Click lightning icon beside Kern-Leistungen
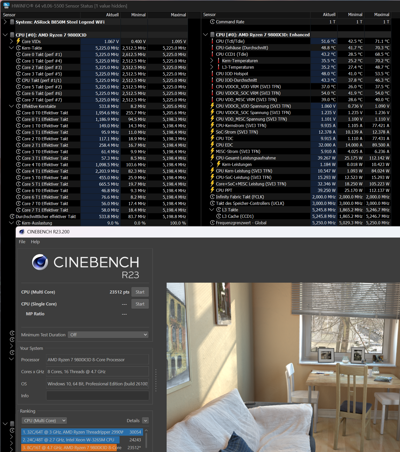The image size is (400, 452). [218, 164]
